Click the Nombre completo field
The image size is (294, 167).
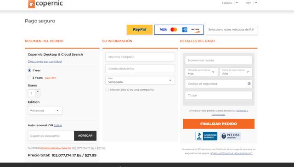(x=140, y=57)
